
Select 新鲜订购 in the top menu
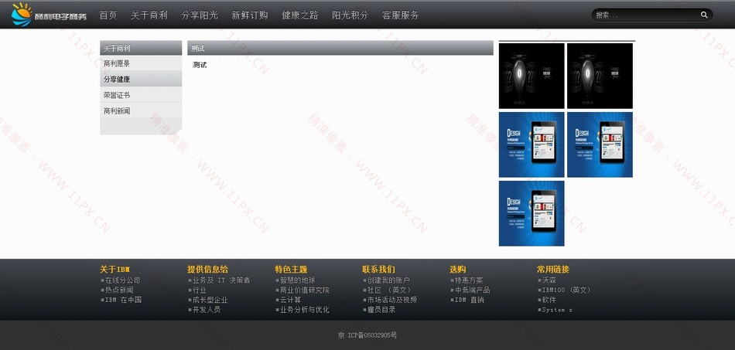249,15
